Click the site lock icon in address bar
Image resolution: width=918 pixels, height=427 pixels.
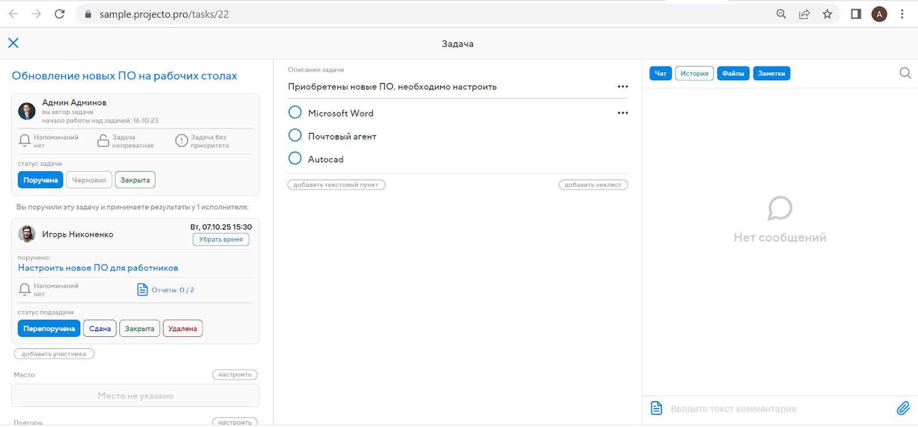[x=88, y=14]
